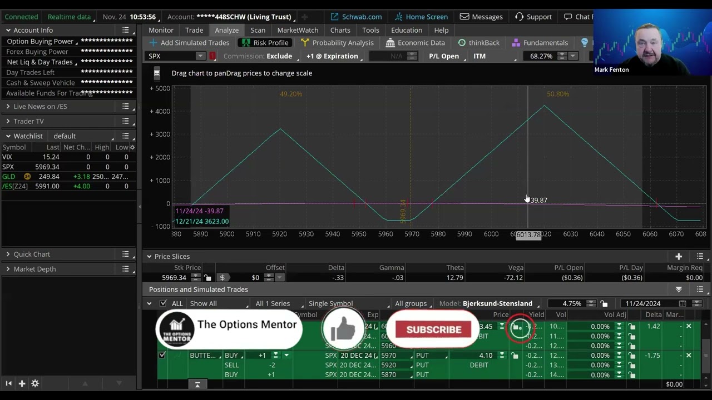712x400 pixels.
Task: Open the Price Slices menu icon
Action: [700, 256]
